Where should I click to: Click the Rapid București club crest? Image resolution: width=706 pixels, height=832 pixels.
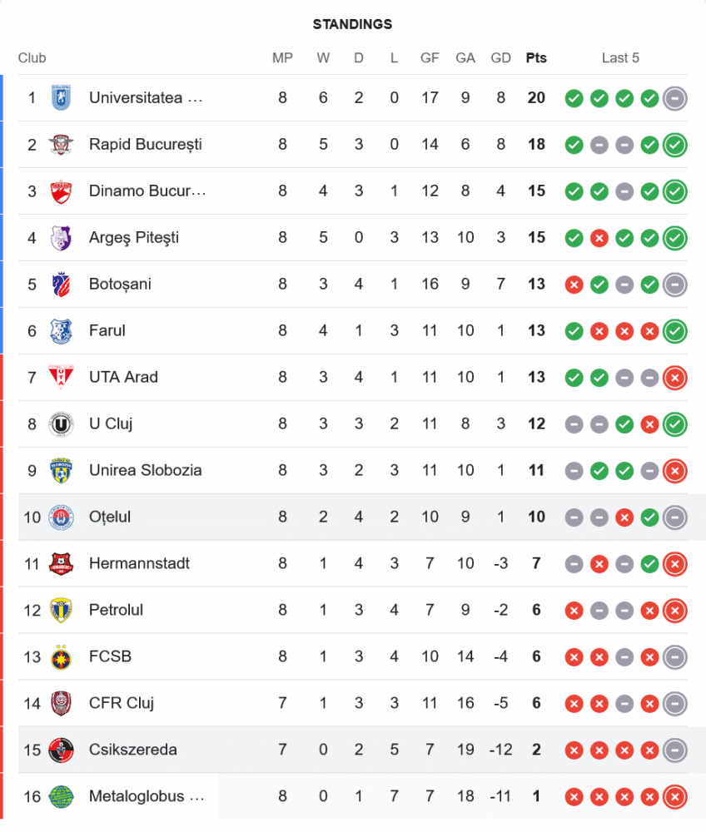click(x=61, y=144)
